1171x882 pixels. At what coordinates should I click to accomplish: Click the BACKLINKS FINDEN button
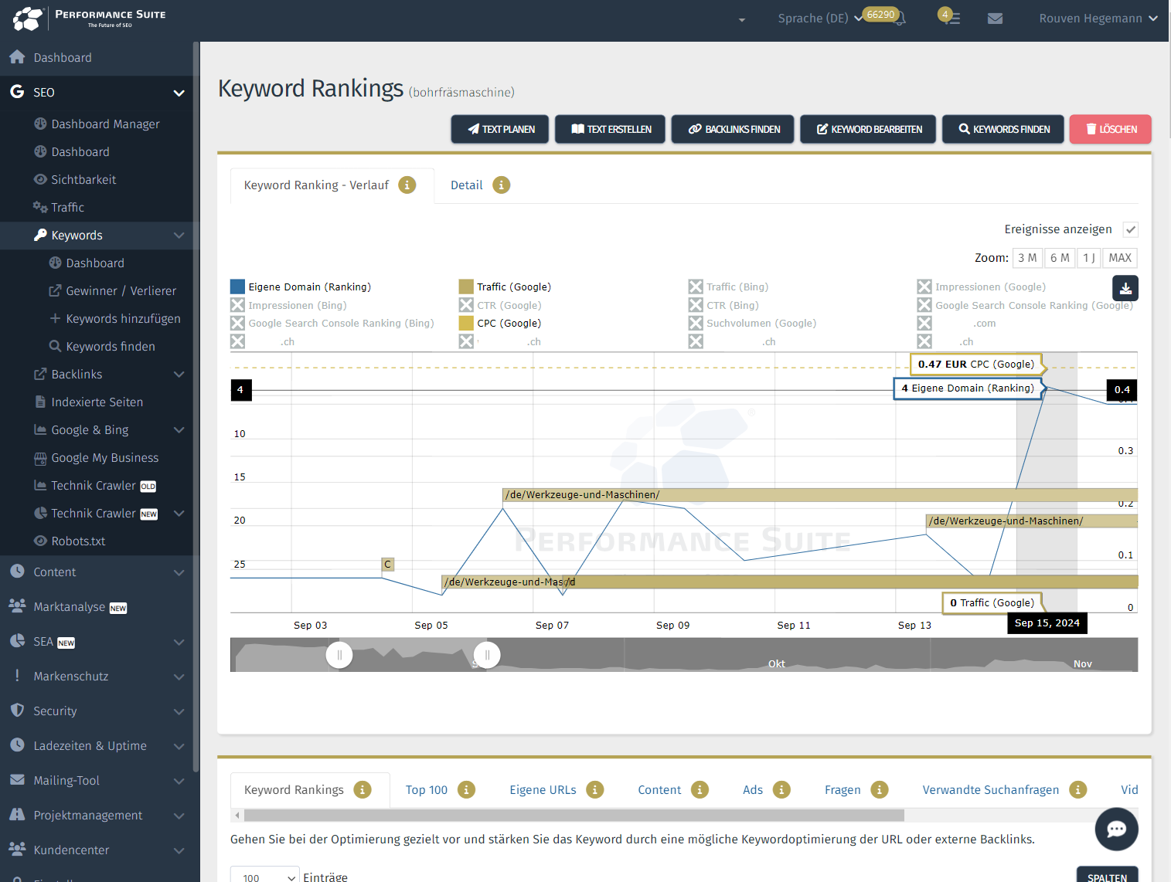point(734,129)
